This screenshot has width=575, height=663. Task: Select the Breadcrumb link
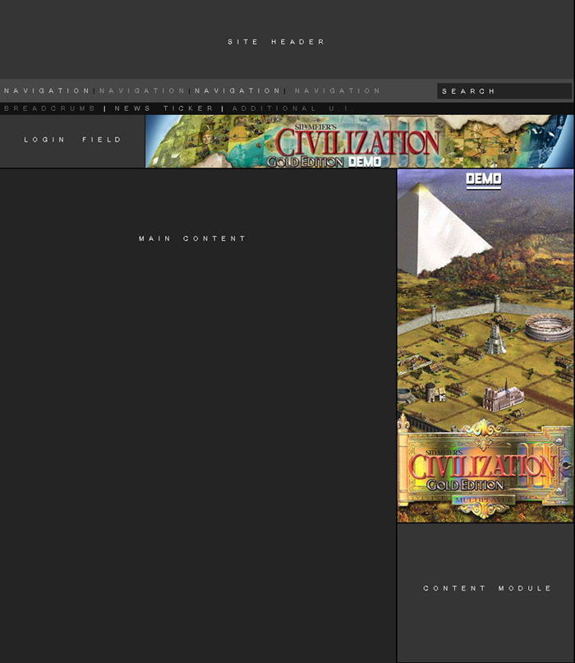click(50, 108)
